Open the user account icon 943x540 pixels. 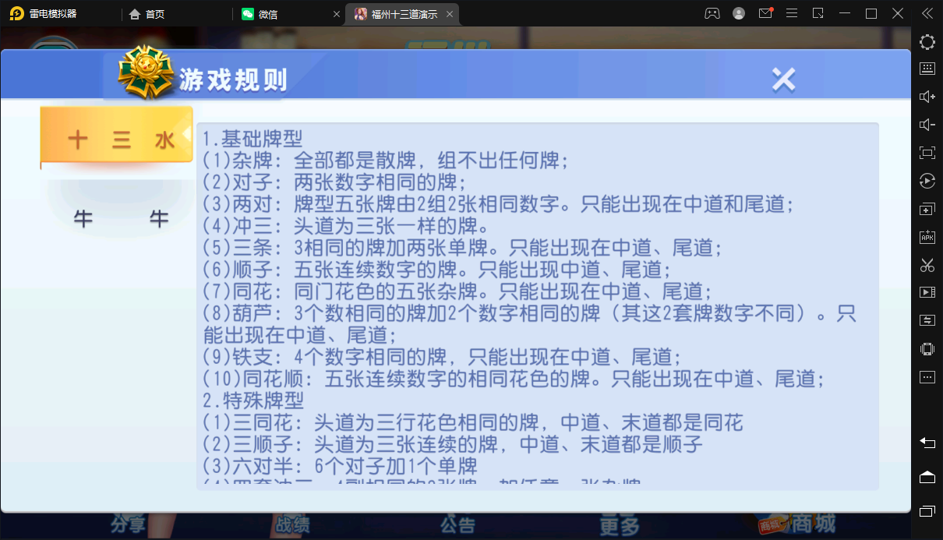point(739,13)
